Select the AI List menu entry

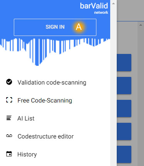[x=55, y=118]
